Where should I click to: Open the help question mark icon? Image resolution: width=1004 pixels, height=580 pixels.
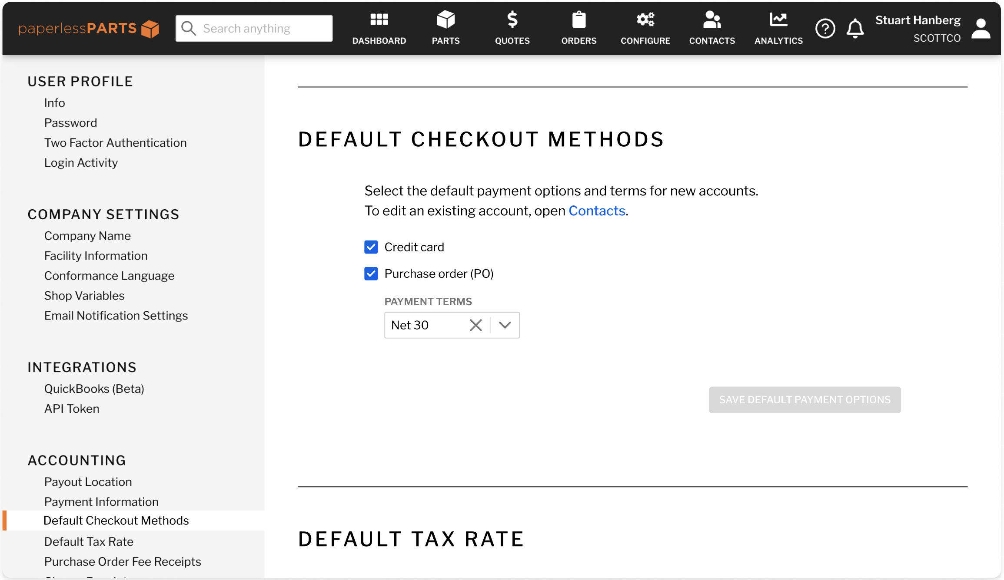pos(825,28)
